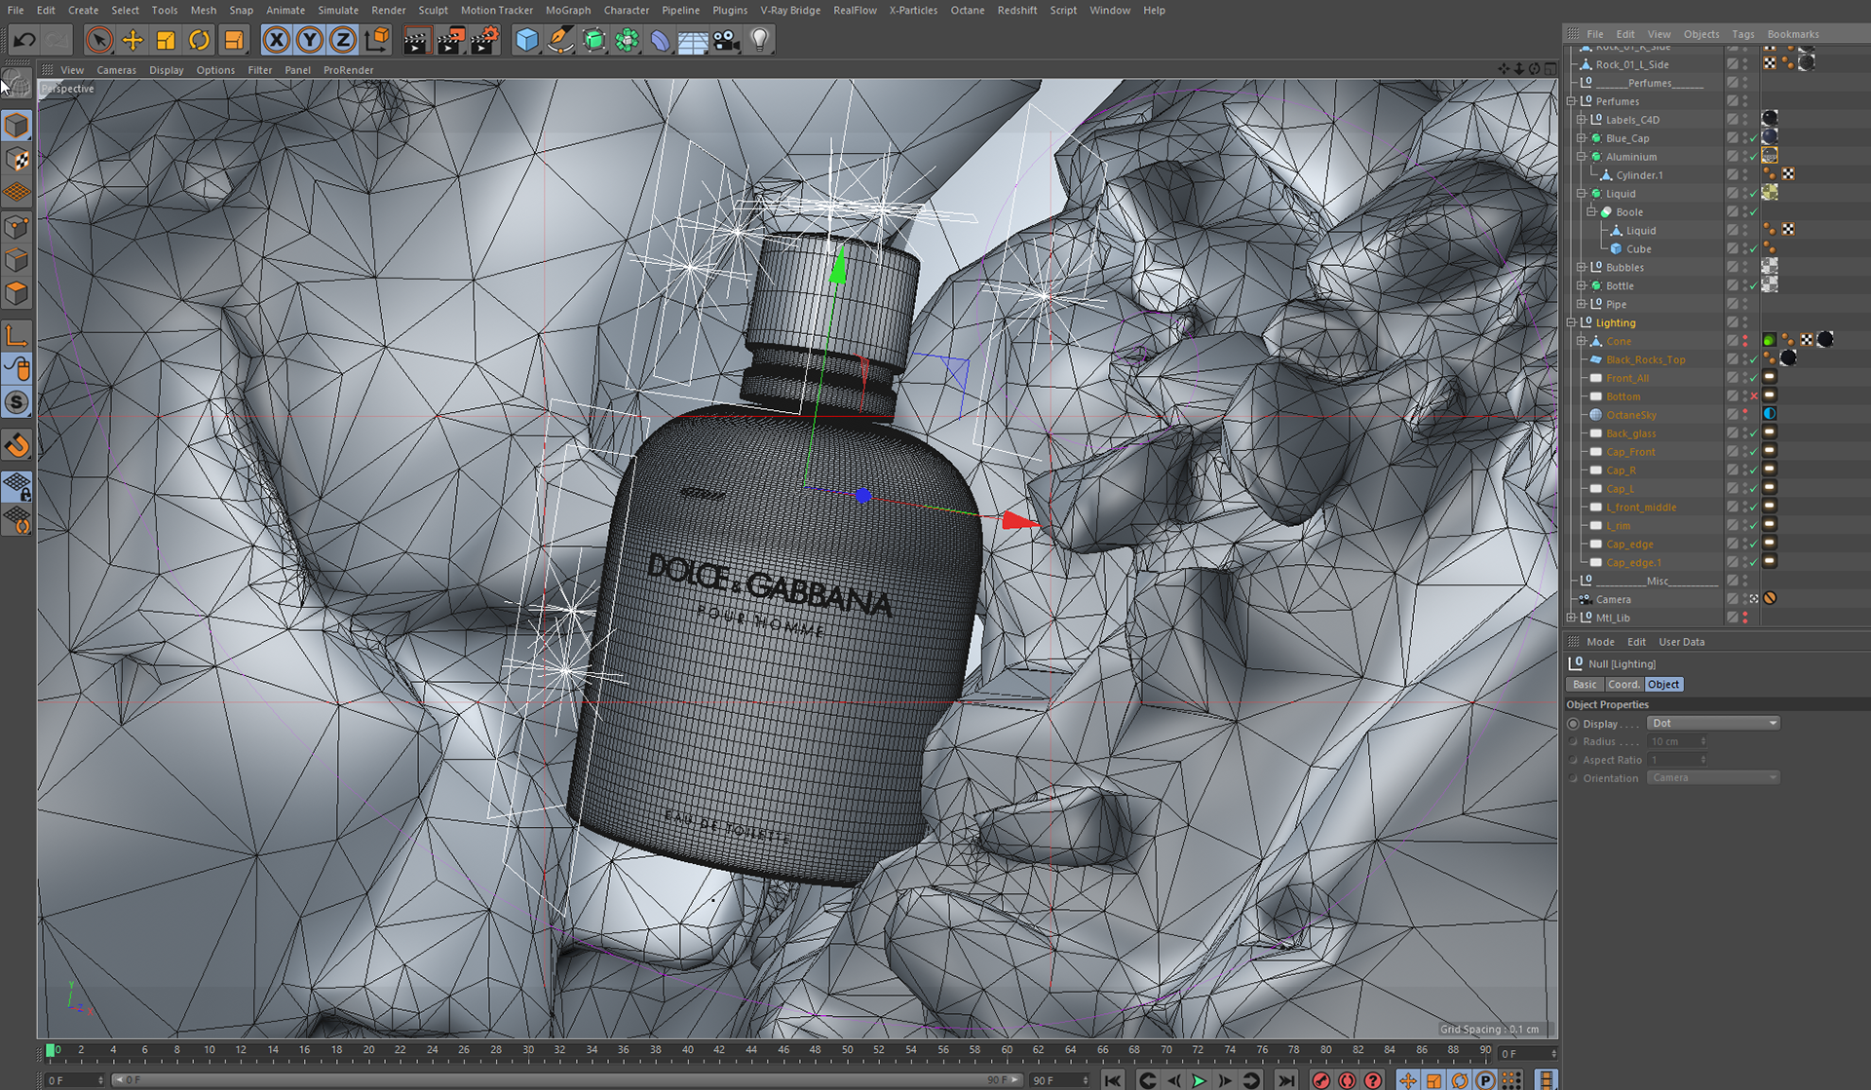Select the Rotate tool in top toolbar
The image size is (1871, 1090).
(199, 40)
